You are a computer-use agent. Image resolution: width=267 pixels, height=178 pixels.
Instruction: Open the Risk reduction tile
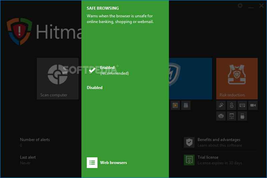pos(237,79)
